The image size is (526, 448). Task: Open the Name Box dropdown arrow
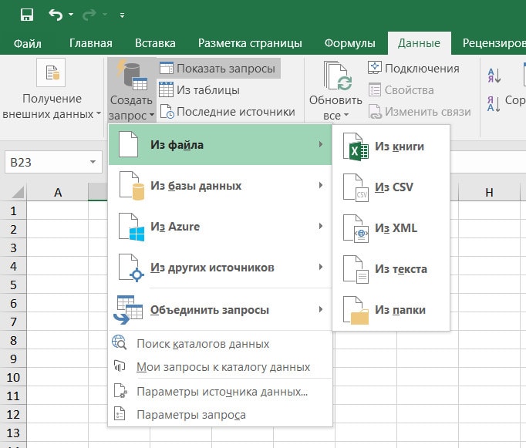click(x=93, y=162)
